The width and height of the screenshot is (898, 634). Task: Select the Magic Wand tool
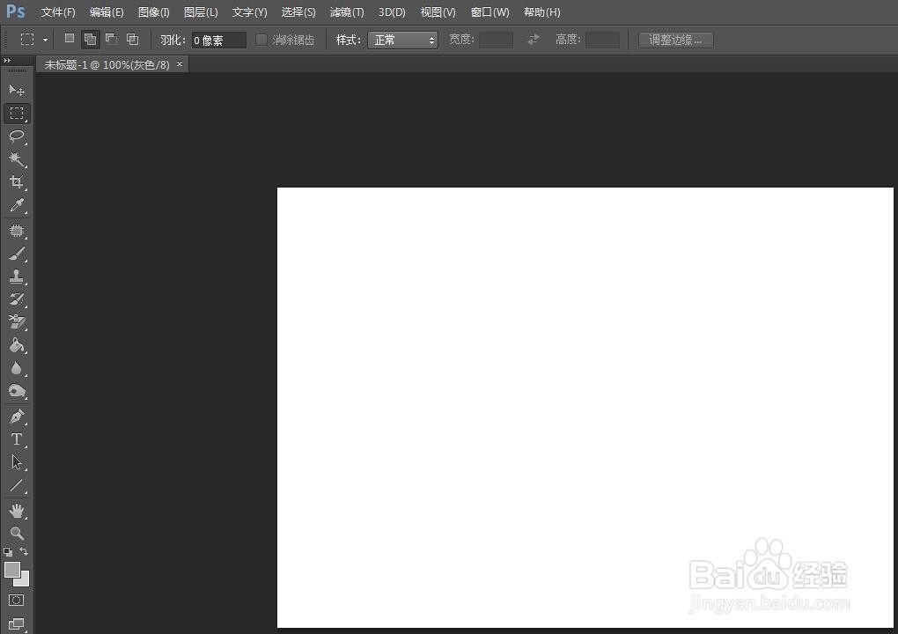pos(17,159)
